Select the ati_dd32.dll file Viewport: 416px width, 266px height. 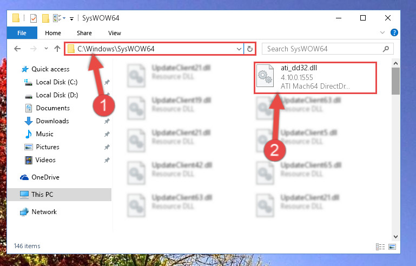(x=315, y=77)
